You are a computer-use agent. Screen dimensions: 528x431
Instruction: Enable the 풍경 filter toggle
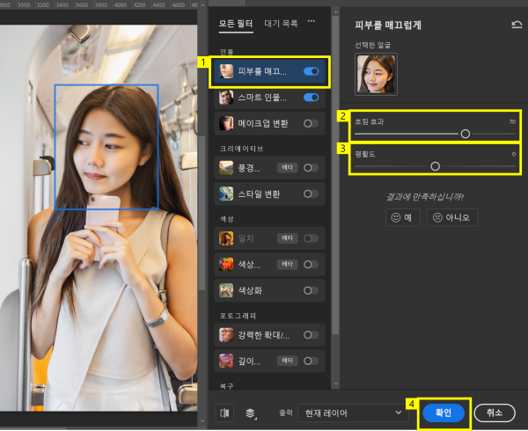[312, 167]
